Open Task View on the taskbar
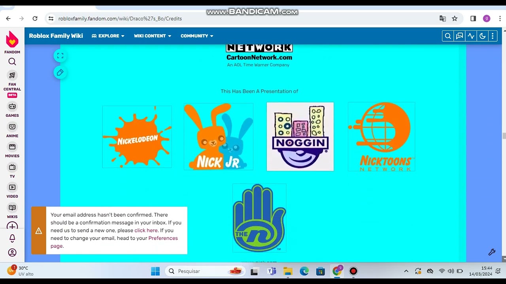 pyautogui.click(x=255, y=271)
